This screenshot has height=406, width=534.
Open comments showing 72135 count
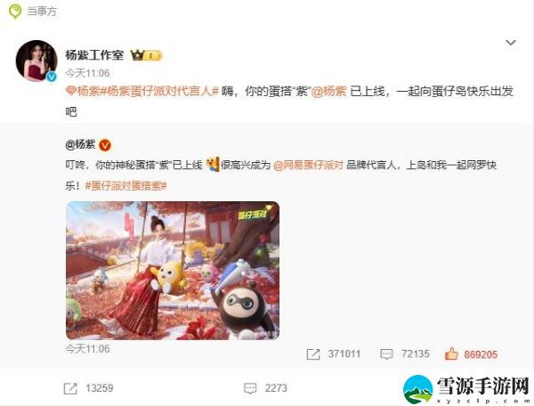pyautogui.click(x=405, y=354)
